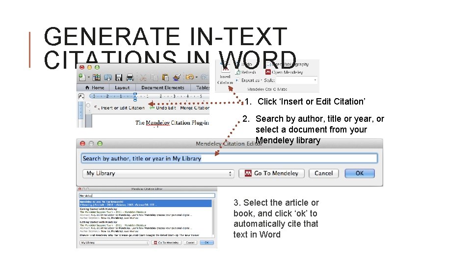Screen dimensions: 471x265
Task: Click OK in small Citation Editor
Action: [207, 242]
